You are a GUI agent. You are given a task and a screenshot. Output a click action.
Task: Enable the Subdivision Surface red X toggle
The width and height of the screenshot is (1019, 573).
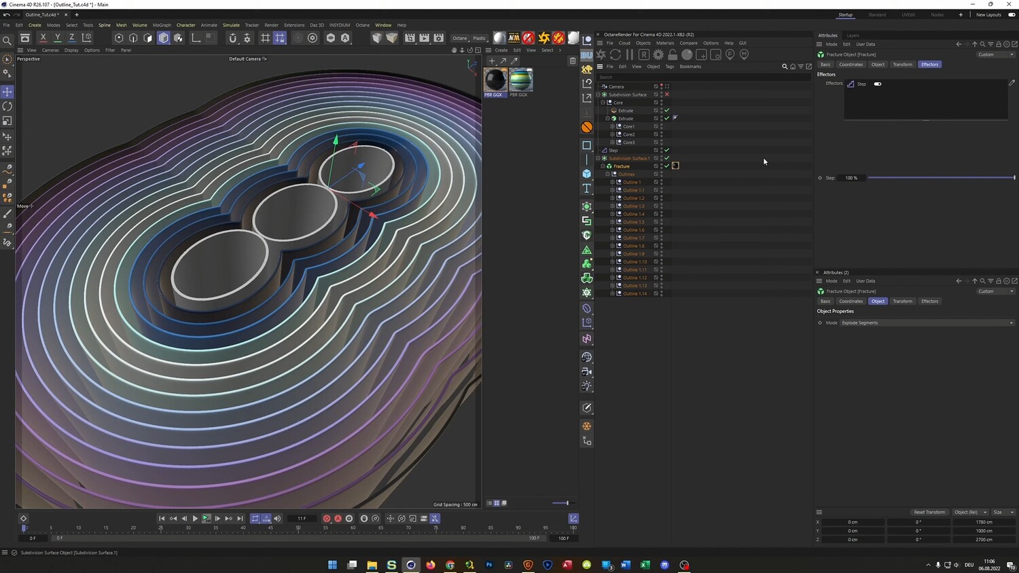(x=667, y=94)
